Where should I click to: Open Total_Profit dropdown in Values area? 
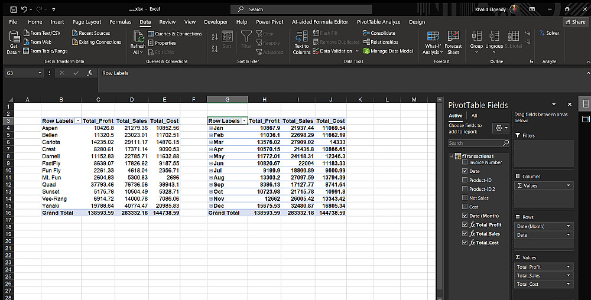pyautogui.click(x=569, y=267)
